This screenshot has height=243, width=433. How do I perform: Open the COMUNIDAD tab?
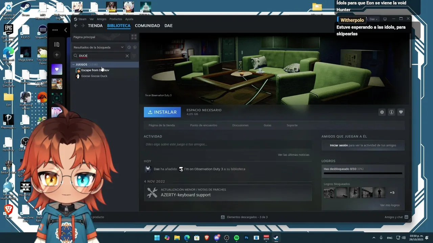[147, 26]
